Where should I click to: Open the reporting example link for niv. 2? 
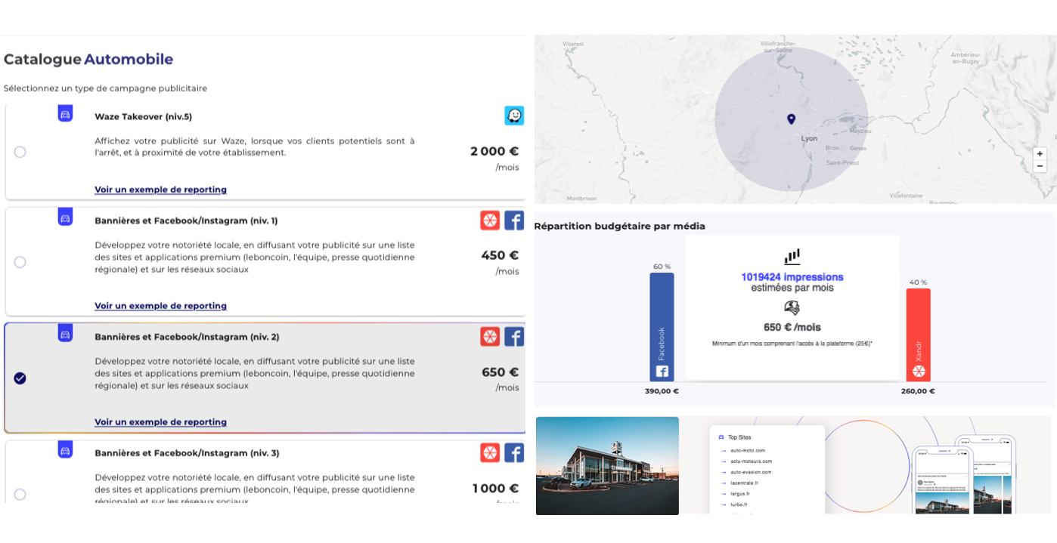coord(160,422)
